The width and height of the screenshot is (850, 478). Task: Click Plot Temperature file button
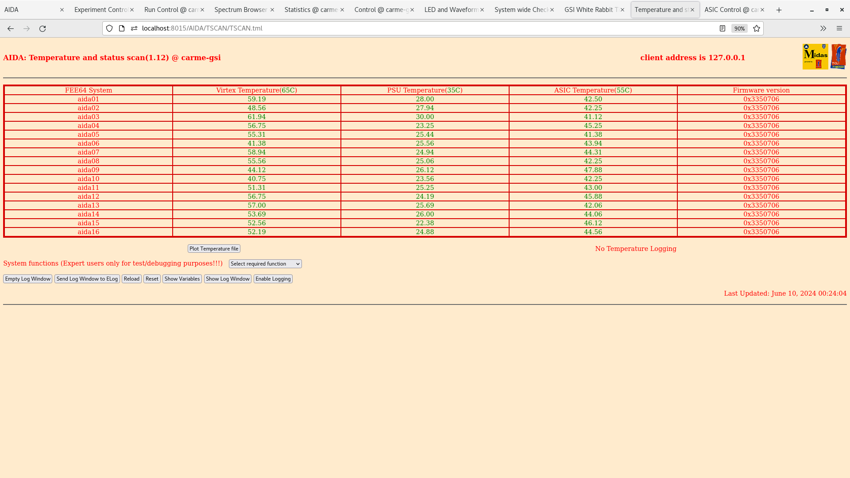214,248
